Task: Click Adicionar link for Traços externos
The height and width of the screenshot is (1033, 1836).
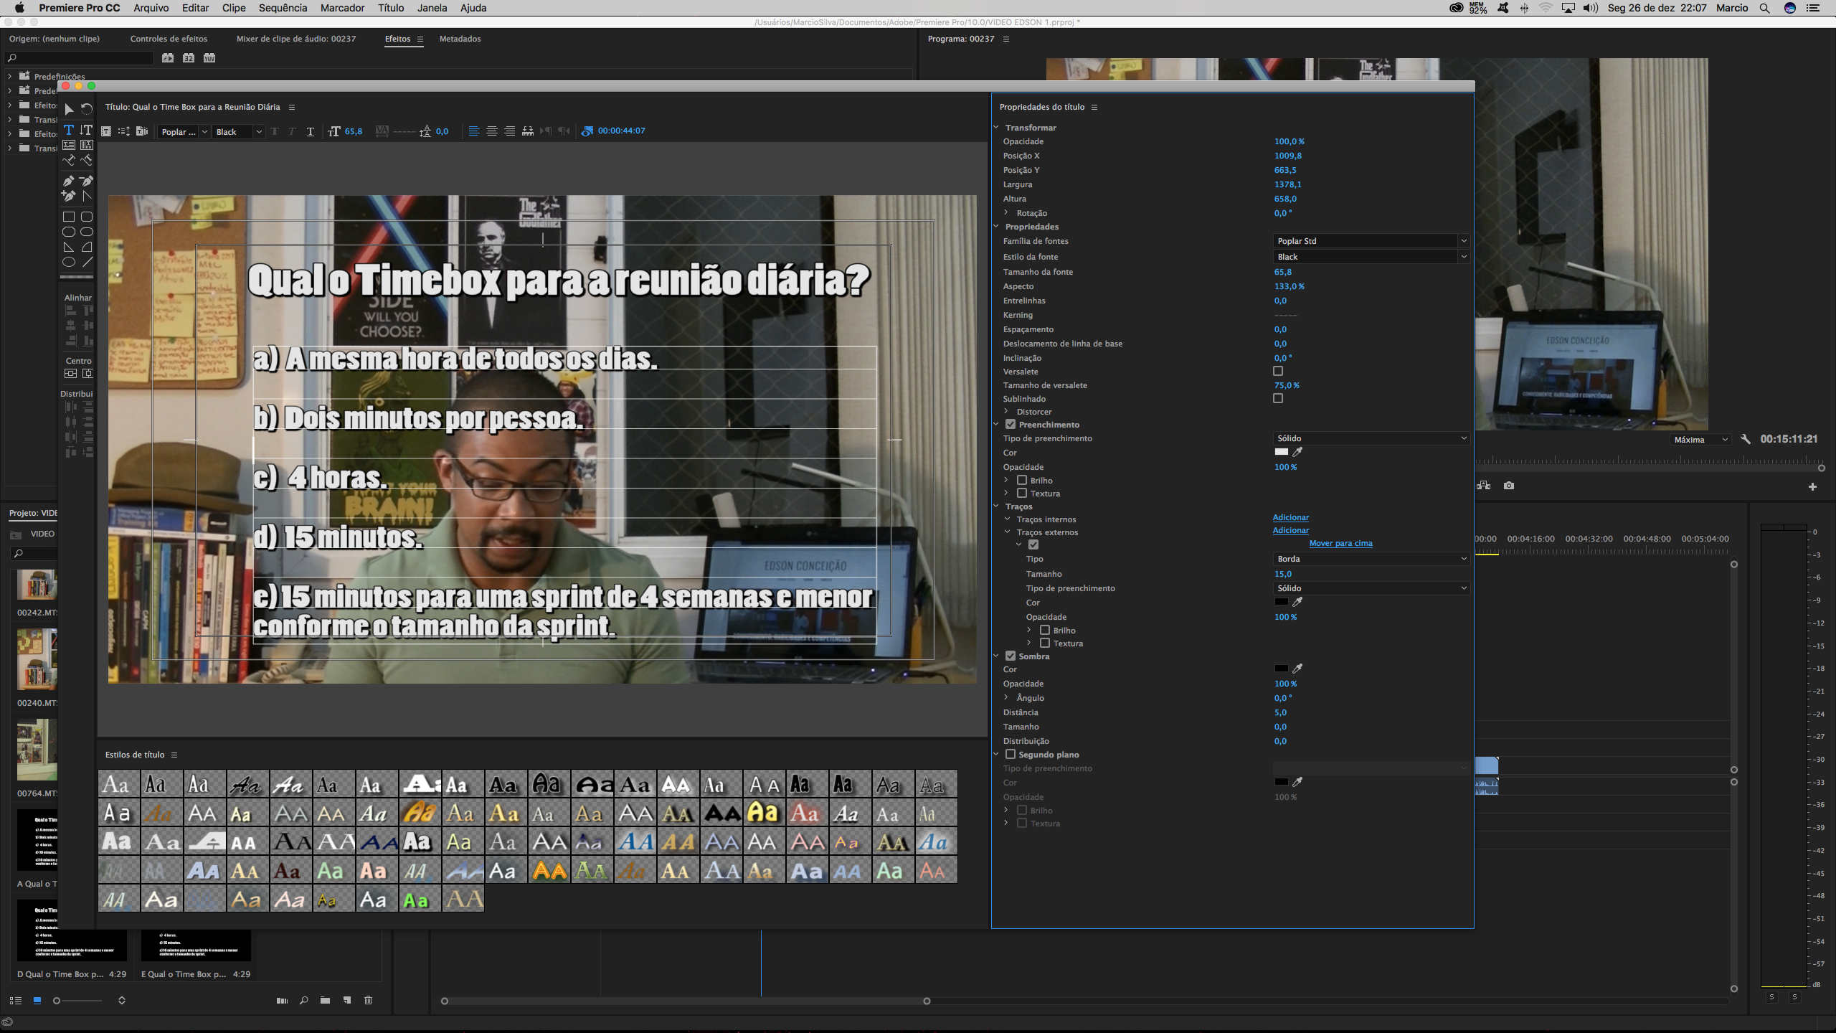Action: coord(1291,530)
